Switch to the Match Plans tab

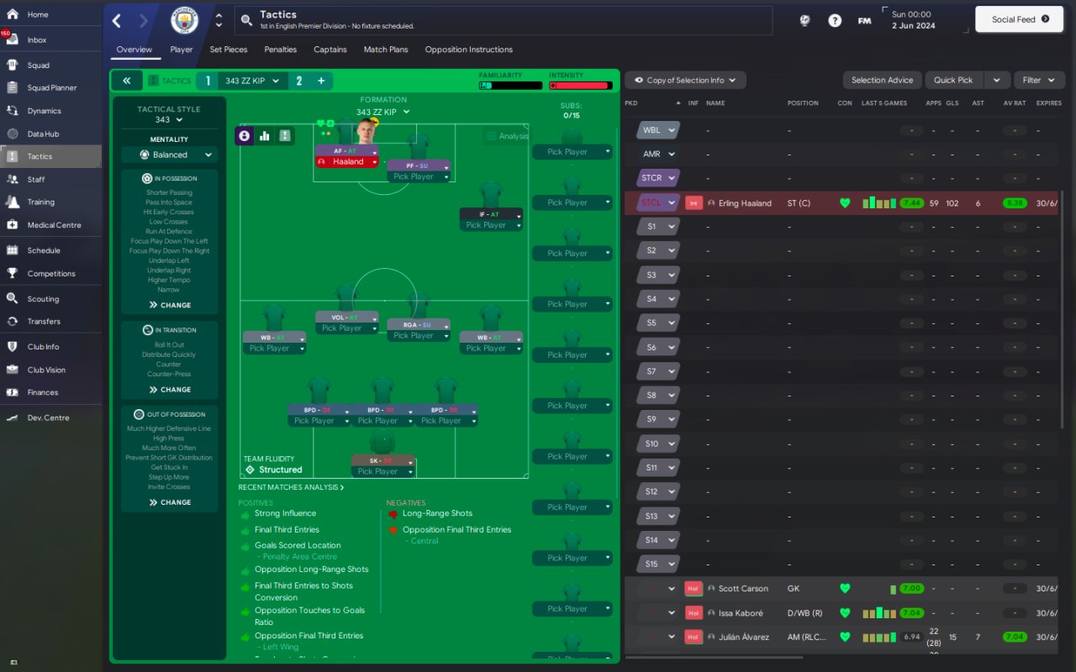(x=386, y=50)
